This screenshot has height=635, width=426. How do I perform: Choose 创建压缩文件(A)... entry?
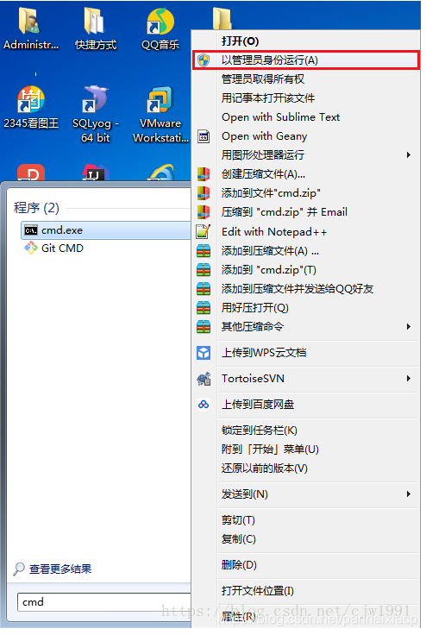click(x=308, y=176)
